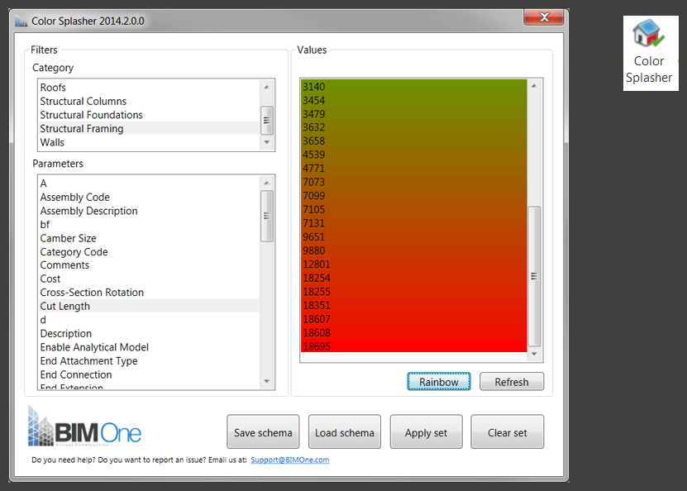Click the 3632 value swatch
Viewport: 687px width, 491px height.
tap(413, 127)
